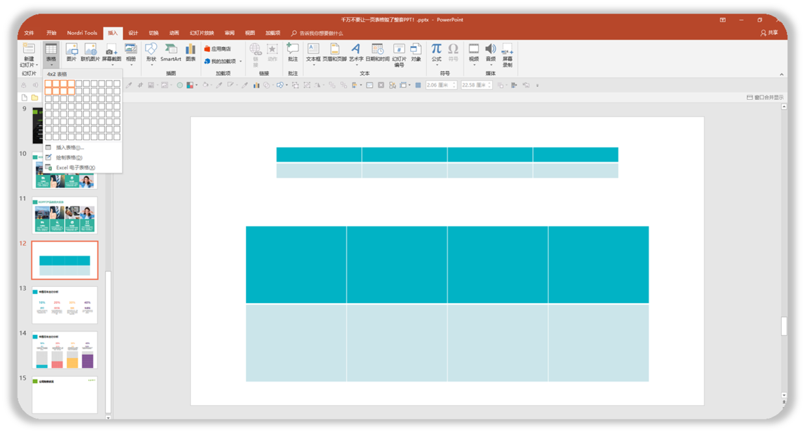Click 窗口合并显示 window merge button
Screen dimensions: 805x433
(x=765, y=97)
